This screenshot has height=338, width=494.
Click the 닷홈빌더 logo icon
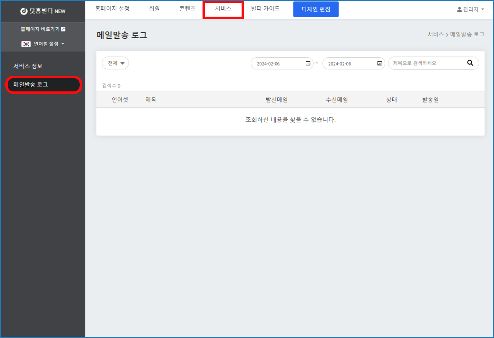click(x=24, y=11)
